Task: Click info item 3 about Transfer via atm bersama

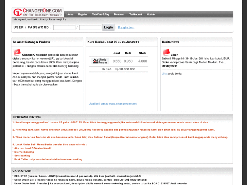Action: pyautogui.click(x=120, y=137)
